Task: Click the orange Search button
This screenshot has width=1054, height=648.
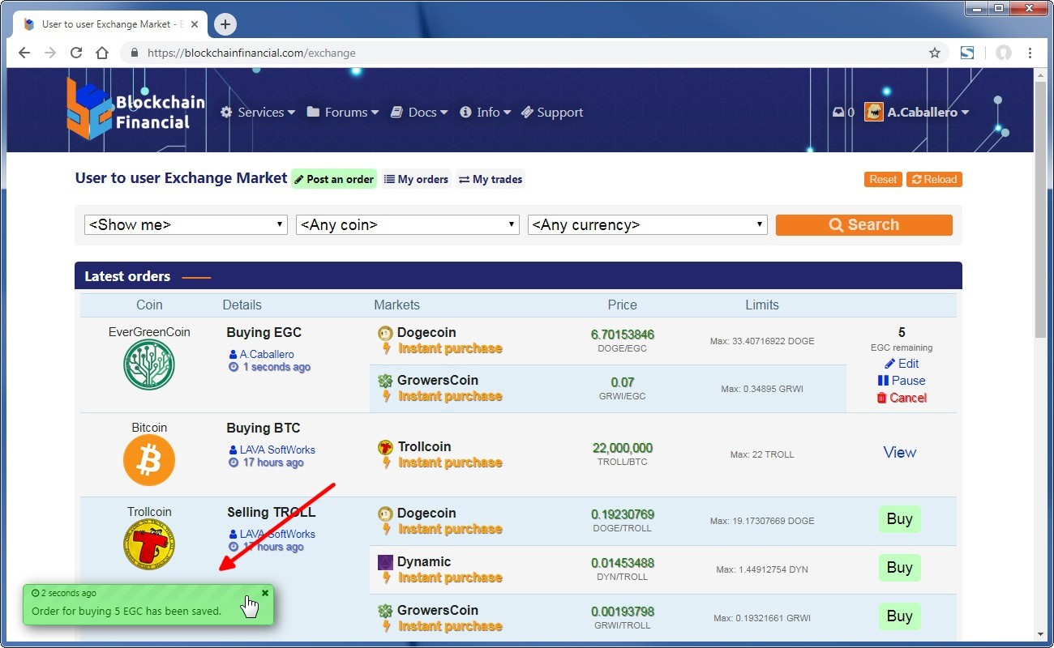Action: pyautogui.click(x=863, y=225)
